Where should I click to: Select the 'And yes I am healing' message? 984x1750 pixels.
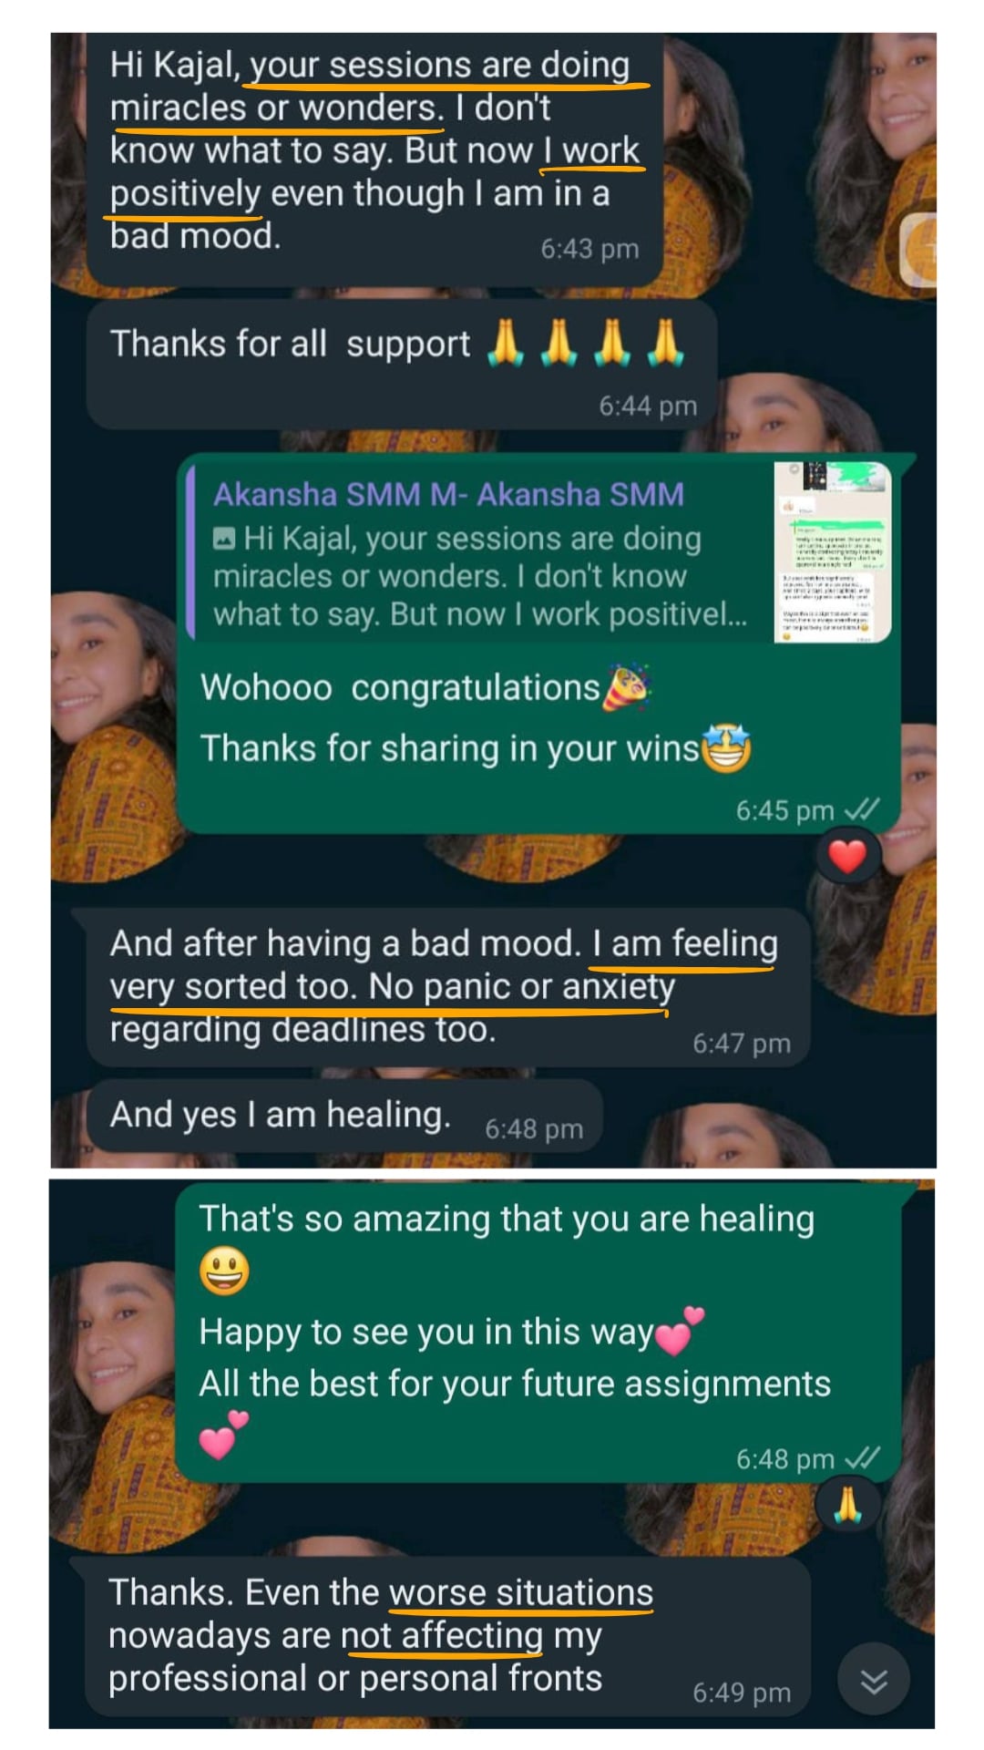[345, 1117]
